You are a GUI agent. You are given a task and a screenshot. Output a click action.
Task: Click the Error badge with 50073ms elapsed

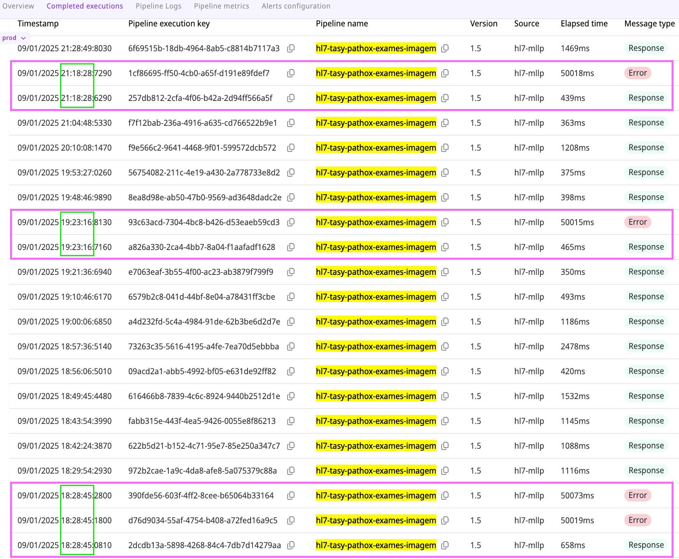[637, 495]
